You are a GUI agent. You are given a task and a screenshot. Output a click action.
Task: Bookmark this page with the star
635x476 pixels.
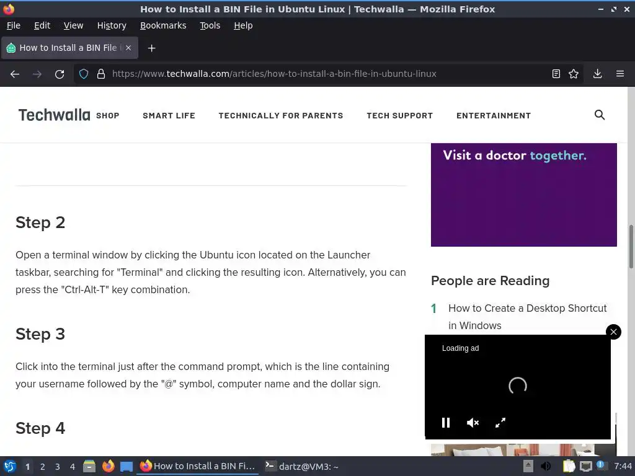[574, 74]
